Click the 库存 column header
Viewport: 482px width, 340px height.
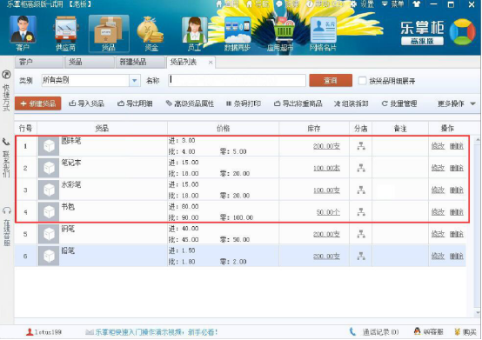pyautogui.click(x=314, y=128)
